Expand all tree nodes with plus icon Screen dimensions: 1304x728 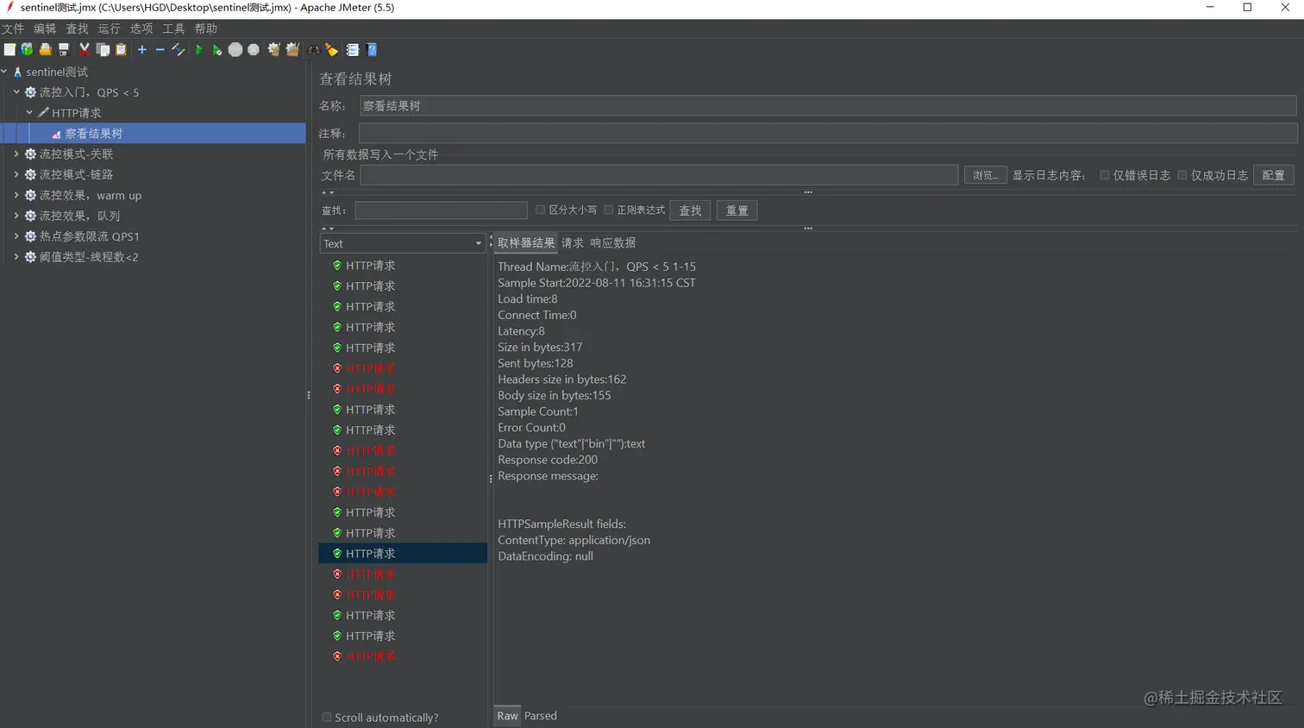point(142,50)
